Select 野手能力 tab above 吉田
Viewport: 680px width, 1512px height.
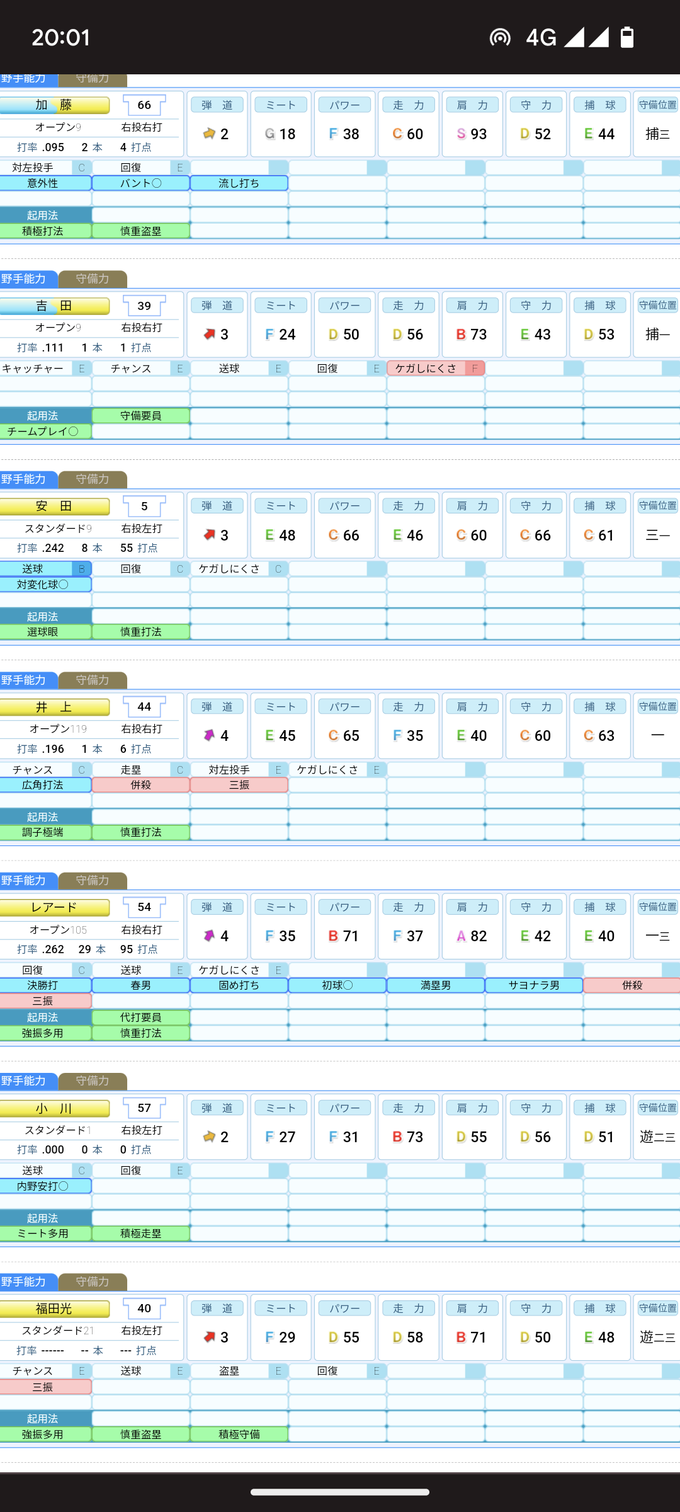28,279
